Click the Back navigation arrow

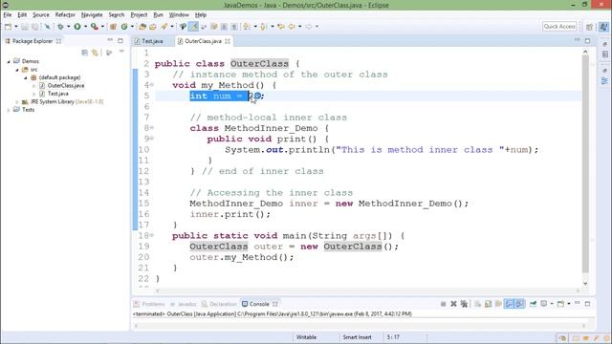pyautogui.click(x=292, y=27)
